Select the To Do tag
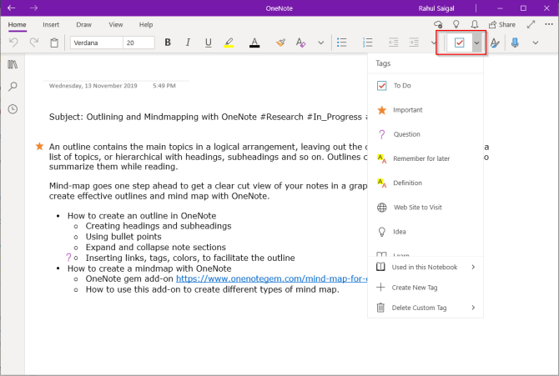This screenshot has width=559, height=376. click(x=426, y=86)
